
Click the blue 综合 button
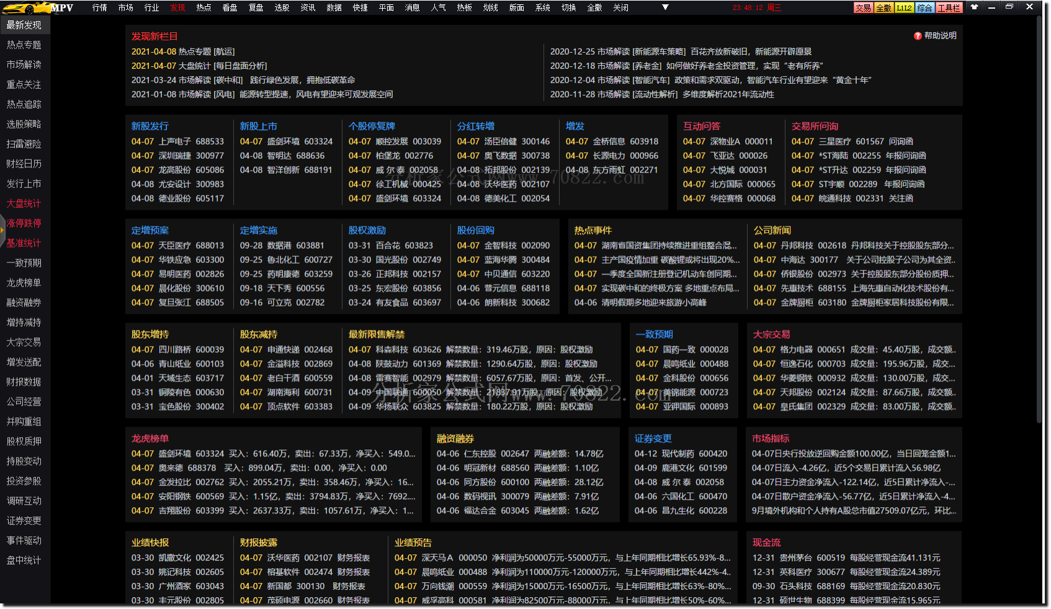click(924, 8)
